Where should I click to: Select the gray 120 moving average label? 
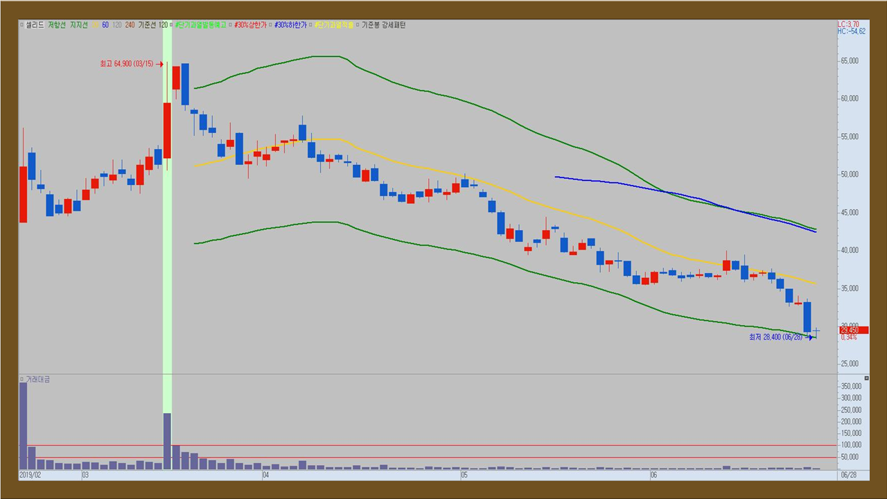117,25
